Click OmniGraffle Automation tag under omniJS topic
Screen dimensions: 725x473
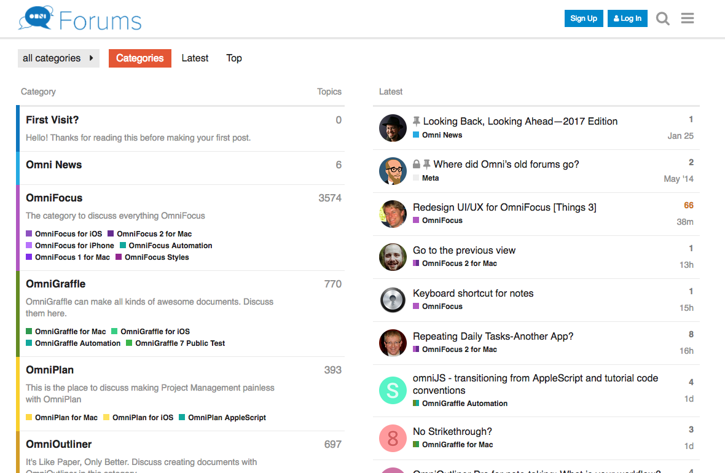click(x=460, y=404)
